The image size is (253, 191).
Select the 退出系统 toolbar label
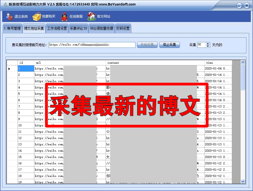pos(21,16)
